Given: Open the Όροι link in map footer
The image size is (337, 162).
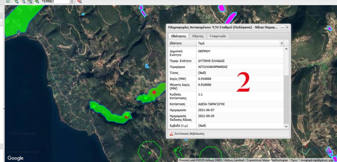Looking at the screenshot, I should click(x=294, y=160).
